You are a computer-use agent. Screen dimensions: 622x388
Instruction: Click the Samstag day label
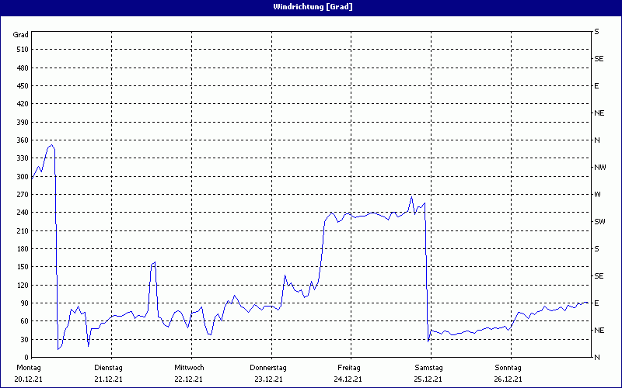[x=428, y=367]
